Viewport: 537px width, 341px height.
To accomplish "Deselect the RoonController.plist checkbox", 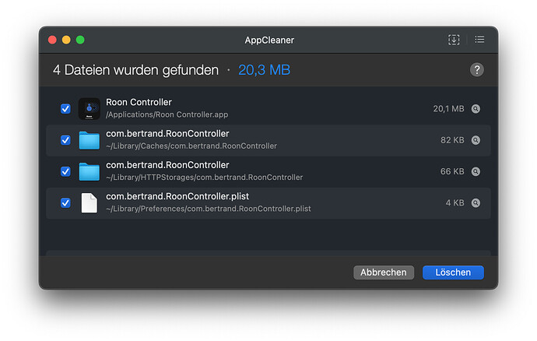I will [65, 202].
